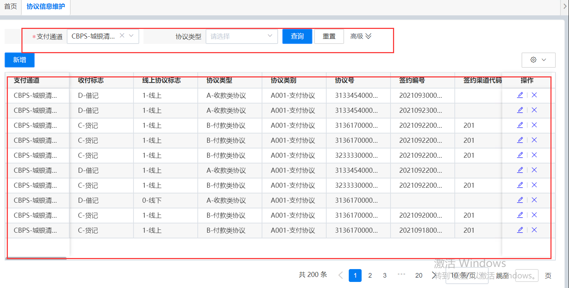This screenshot has height=288, width=569.
Task: Delete the row with 签约编号 2021093000...
Action: point(534,95)
